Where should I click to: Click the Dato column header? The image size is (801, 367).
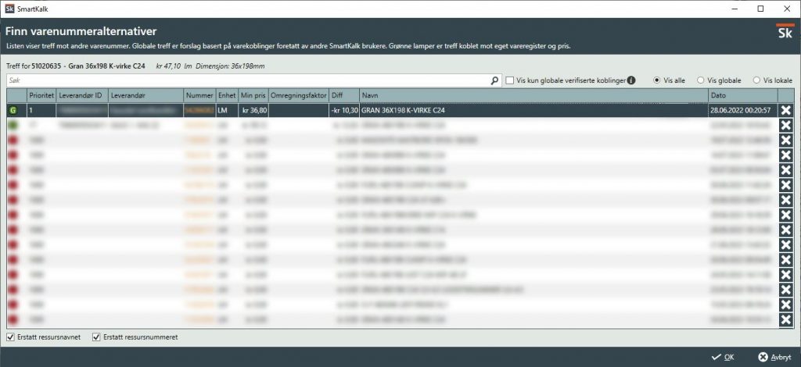point(742,95)
